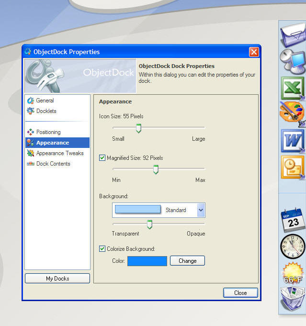Screen dimensions: 306x326
Task: Open the mail envelope dock icon
Action: (293, 35)
